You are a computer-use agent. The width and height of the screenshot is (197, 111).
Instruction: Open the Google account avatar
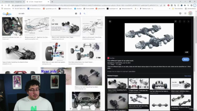pos(190,13)
